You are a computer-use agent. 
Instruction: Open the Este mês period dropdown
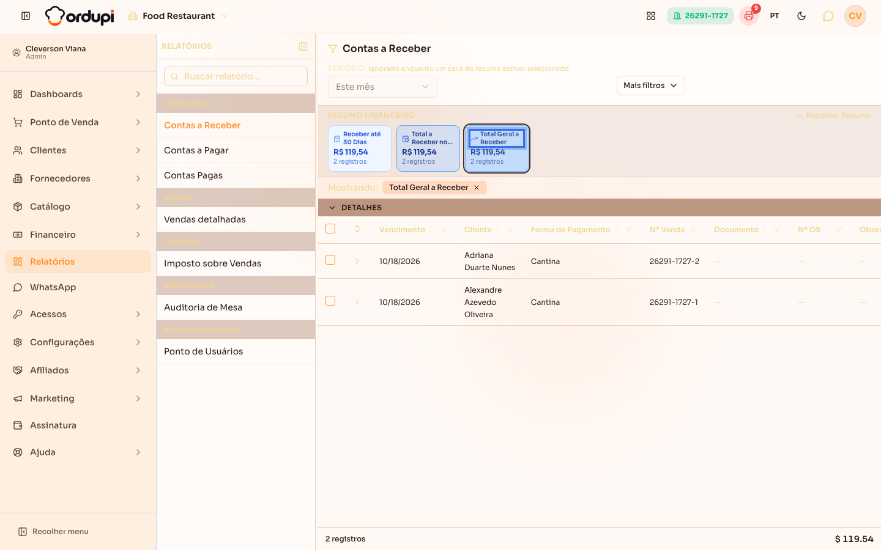383,87
